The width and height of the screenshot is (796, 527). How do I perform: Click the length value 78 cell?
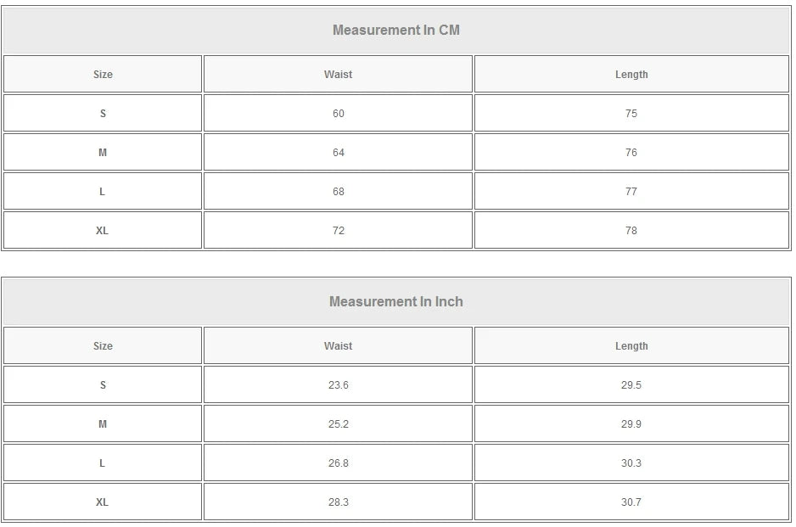pyautogui.click(x=631, y=231)
